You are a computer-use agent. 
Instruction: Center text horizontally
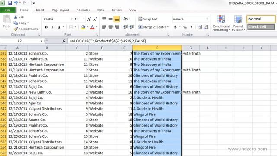pos(110,27)
